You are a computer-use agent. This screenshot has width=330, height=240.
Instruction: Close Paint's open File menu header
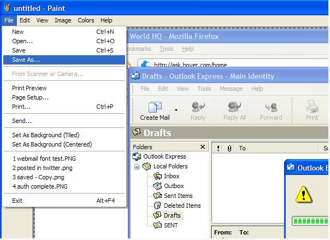[9, 20]
